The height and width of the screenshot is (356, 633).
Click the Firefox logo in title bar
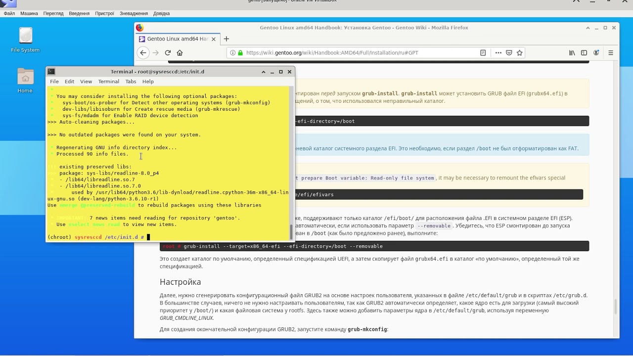tap(140, 28)
